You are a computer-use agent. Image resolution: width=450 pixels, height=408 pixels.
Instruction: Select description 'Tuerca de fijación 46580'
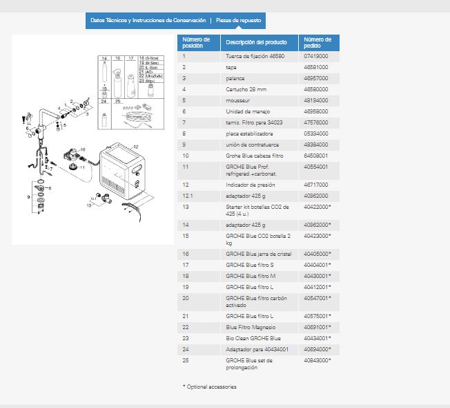click(255, 56)
